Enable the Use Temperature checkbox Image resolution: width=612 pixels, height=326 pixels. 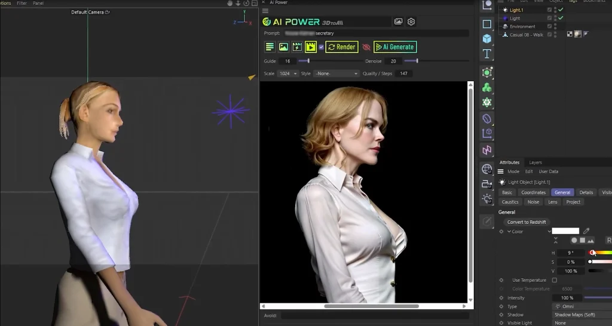point(555,280)
